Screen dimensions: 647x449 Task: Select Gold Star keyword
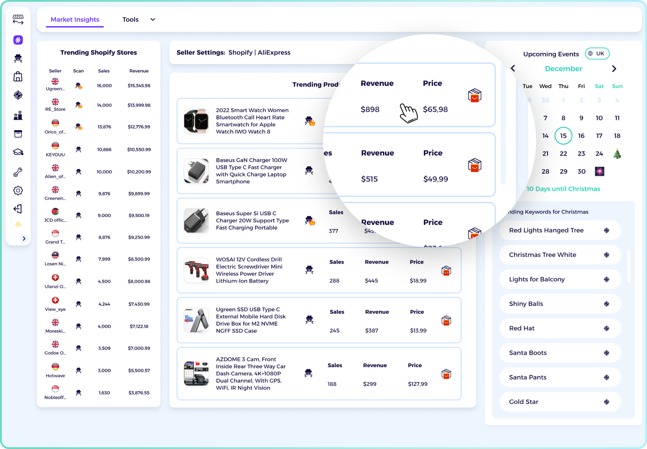pyautogui.click(x=560, y=401)
